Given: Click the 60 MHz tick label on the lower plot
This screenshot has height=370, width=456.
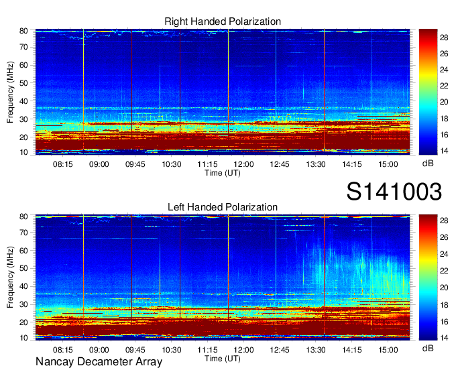Looking at the screenshot, I should pyautogui.click(x=23, y=250).
